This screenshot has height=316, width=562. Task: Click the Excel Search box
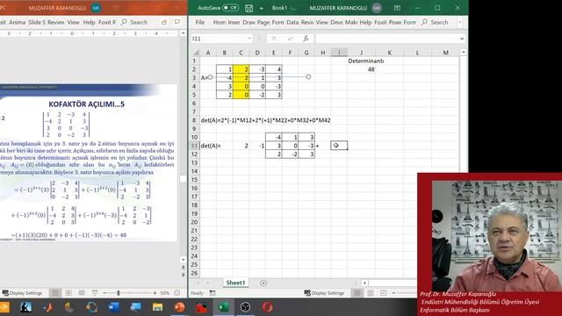(x=436, y=22)
